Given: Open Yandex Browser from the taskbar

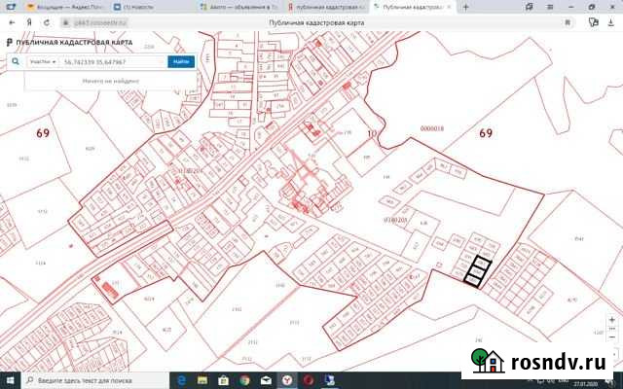Looking at the screenshot, I should [x=287, y=380].
